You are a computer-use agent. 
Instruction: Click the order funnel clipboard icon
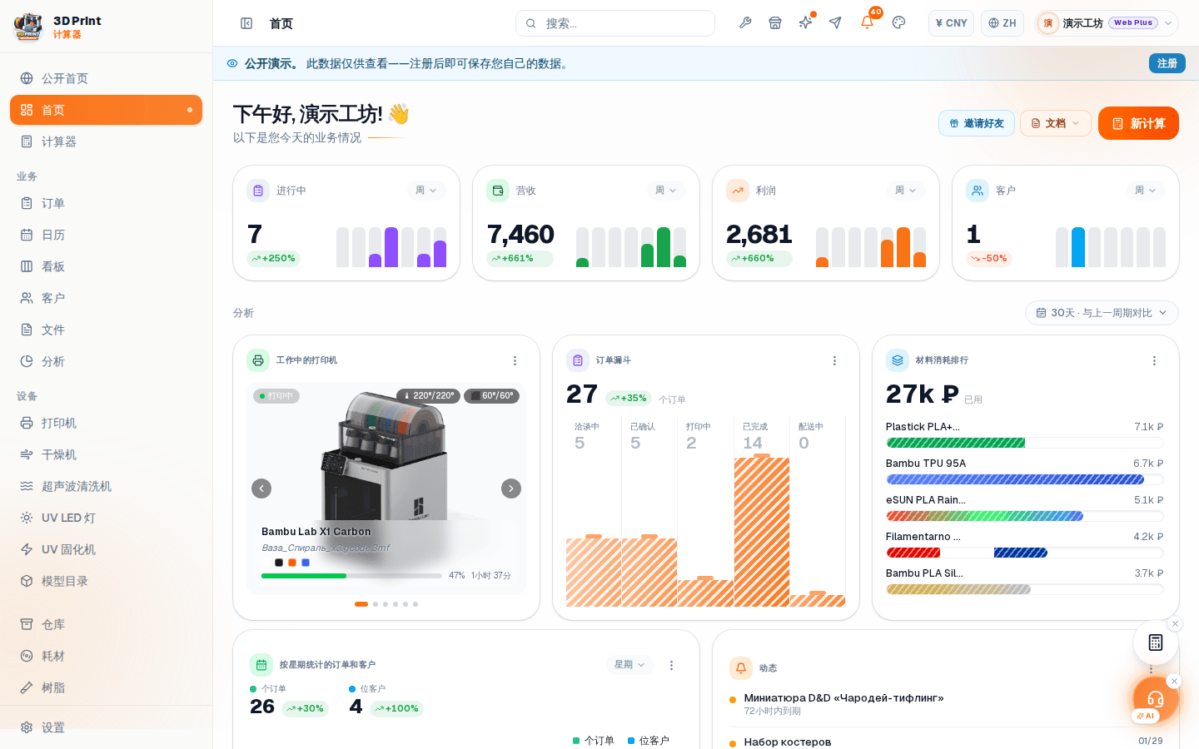578,360
